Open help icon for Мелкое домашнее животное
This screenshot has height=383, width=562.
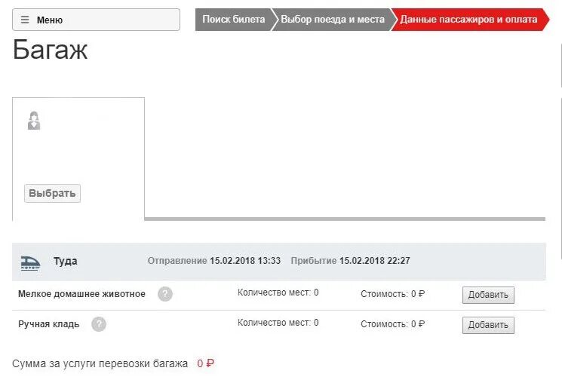click(165, 294)
